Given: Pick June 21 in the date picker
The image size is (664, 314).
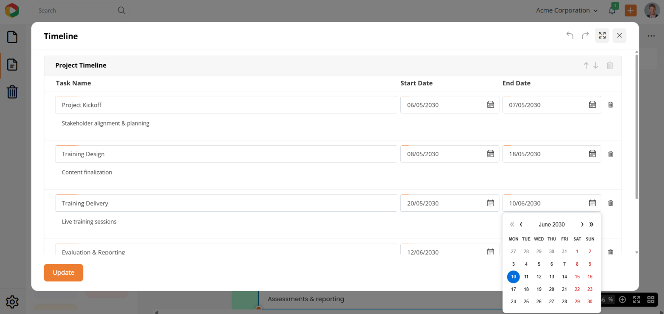Looking at the screenshot, I should (564, 289).
